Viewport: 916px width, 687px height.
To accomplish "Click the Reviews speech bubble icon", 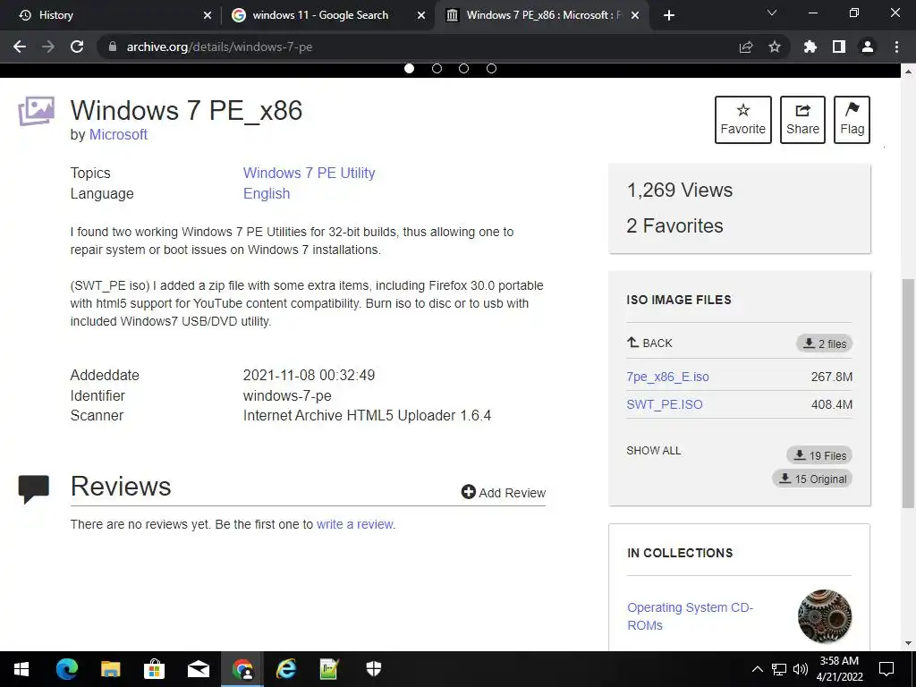I will 34,489.
